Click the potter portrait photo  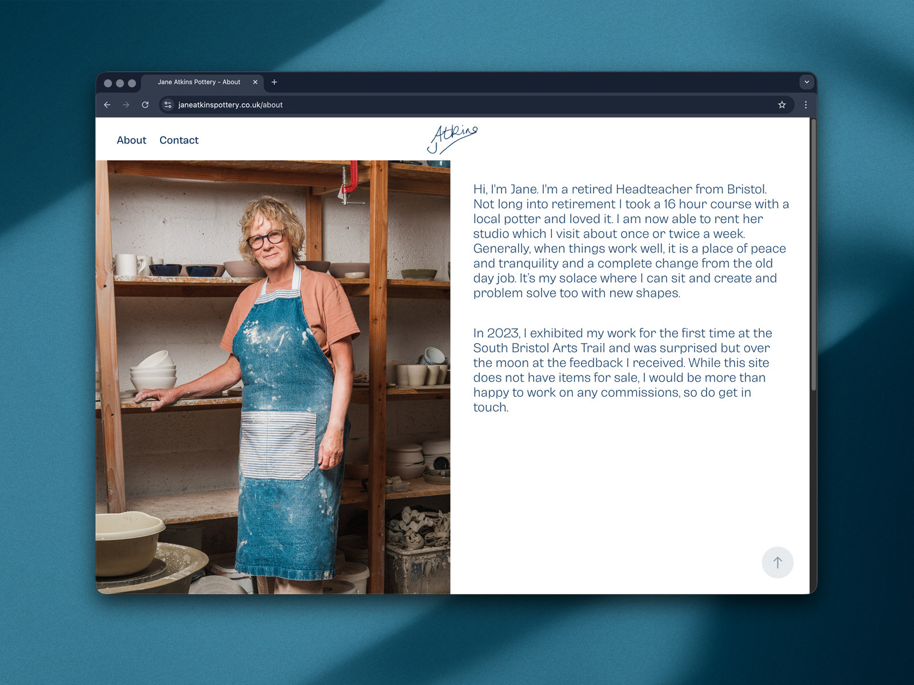(x=273, y=377)
